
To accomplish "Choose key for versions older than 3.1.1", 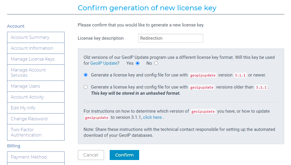I will tap(86, 87).
